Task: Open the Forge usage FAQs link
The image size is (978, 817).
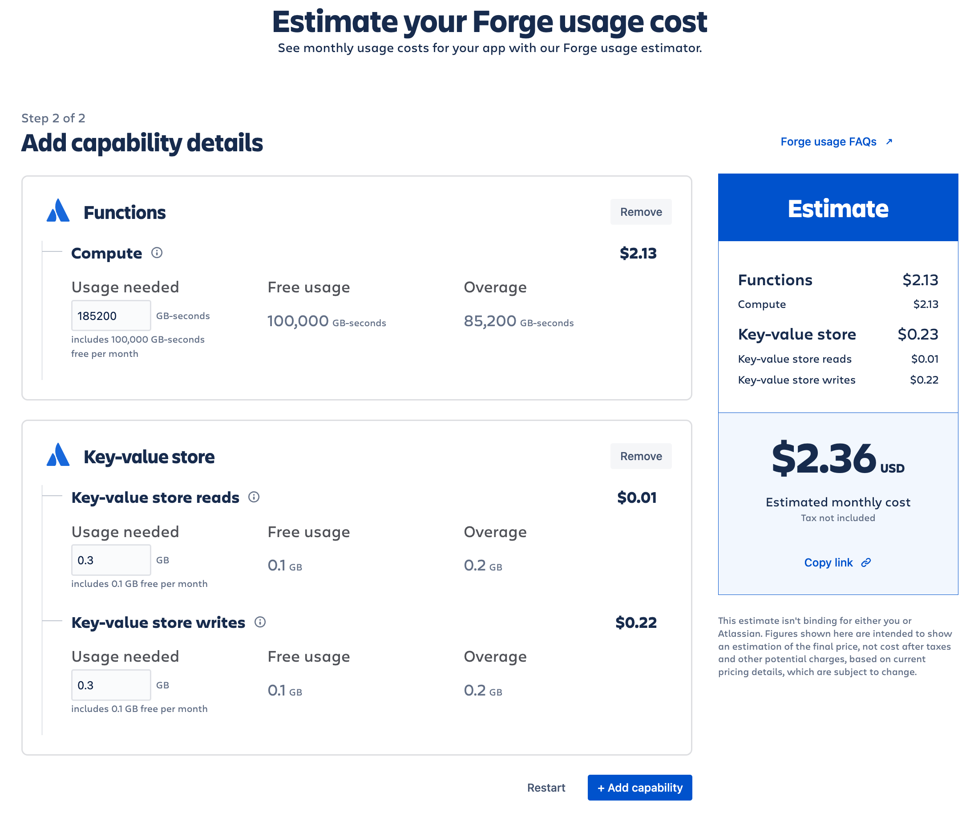Action: (x=828, y=142)
